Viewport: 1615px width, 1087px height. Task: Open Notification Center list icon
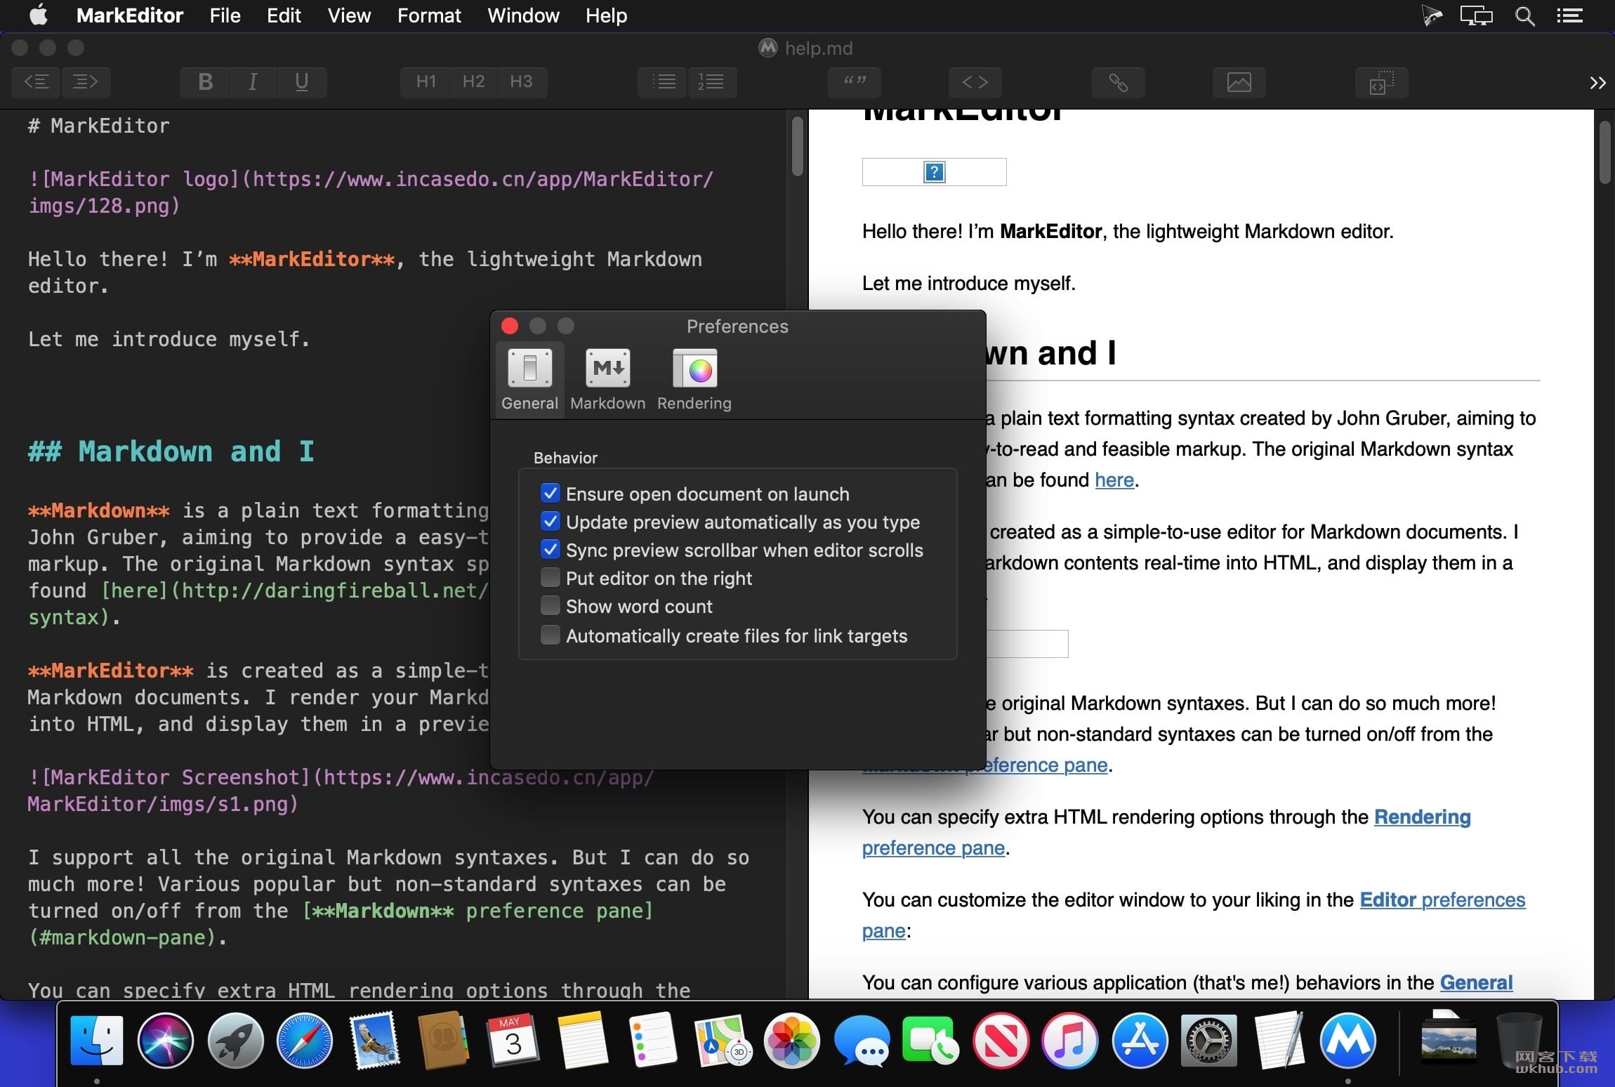[x=1569, y=15]
